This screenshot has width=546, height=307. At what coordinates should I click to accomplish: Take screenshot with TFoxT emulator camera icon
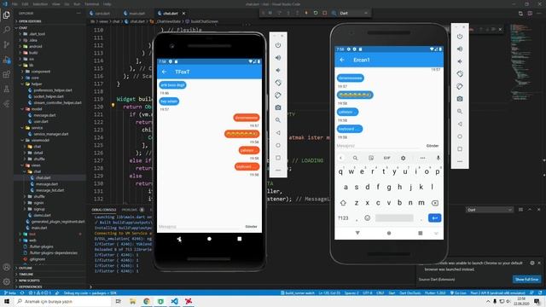point(278,107)
